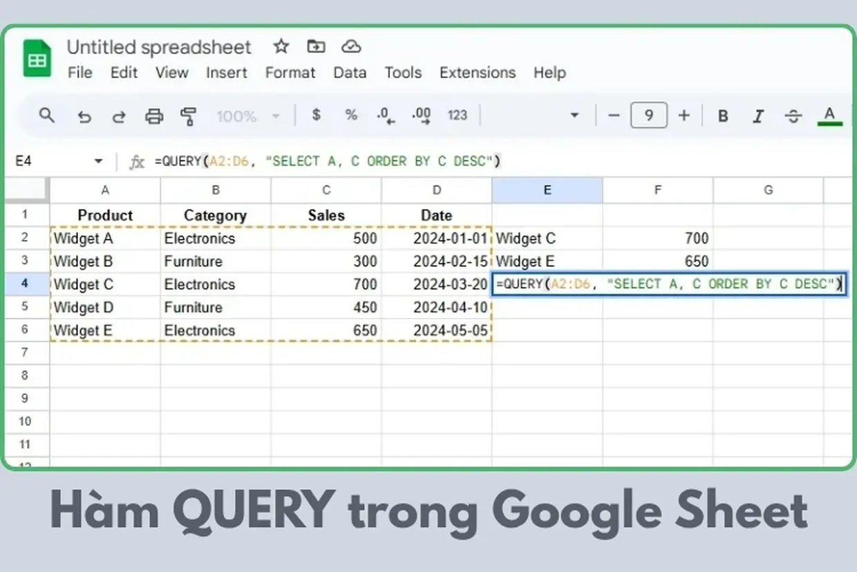Open the File menu
The width and height of the screenshot is (857, 572).
(79, 73)
